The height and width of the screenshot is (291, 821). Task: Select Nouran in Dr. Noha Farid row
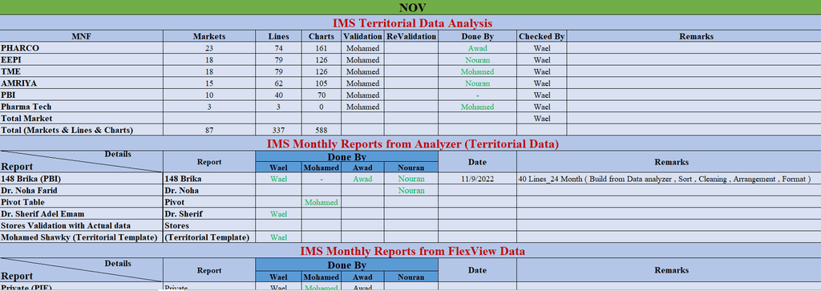411,190
